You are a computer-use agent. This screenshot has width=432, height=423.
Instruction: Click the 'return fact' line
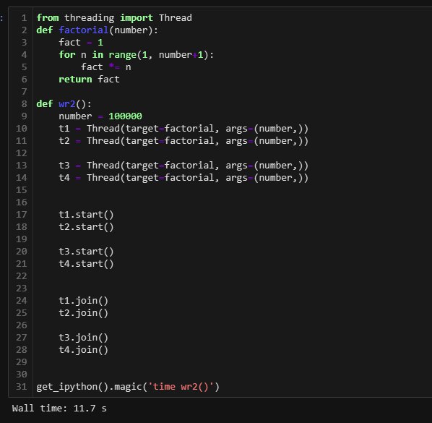tap(89, 80)
